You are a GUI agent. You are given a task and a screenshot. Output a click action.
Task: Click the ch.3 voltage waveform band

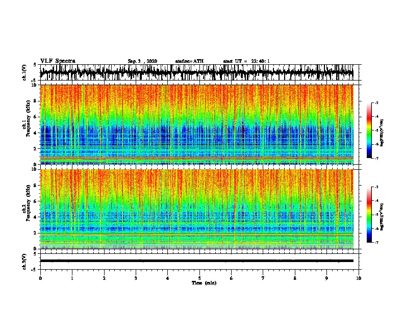click(196, 261)
